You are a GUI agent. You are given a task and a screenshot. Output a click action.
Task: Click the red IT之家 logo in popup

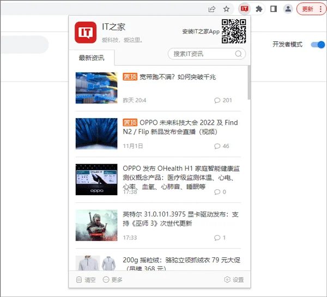coord(86,33)
